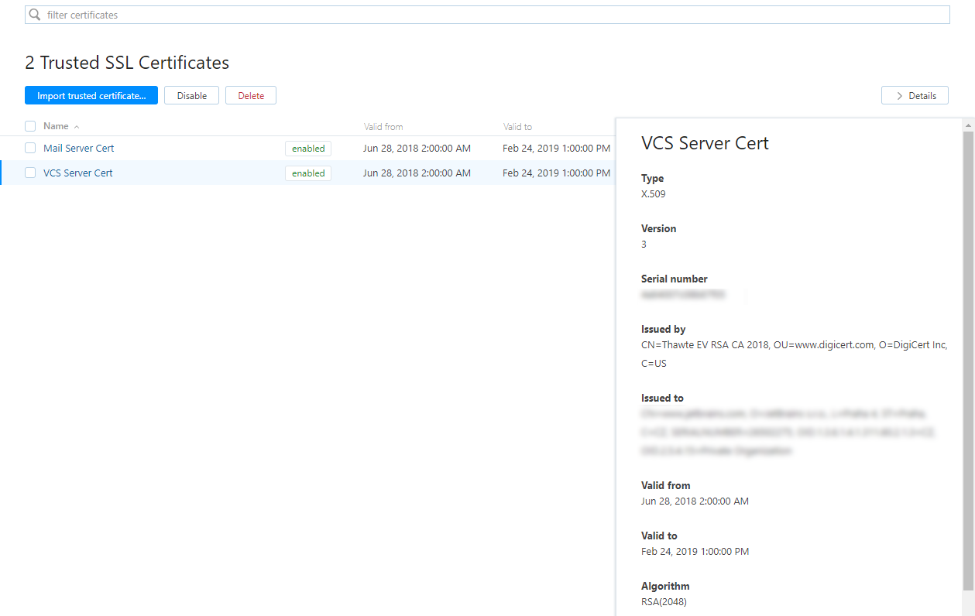Click the Valid from column header
The height and width of the screenshot is (616, 975).
tap(383, 127)
